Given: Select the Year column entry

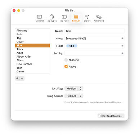Looking at the screenshot, I should pos(32,68).
